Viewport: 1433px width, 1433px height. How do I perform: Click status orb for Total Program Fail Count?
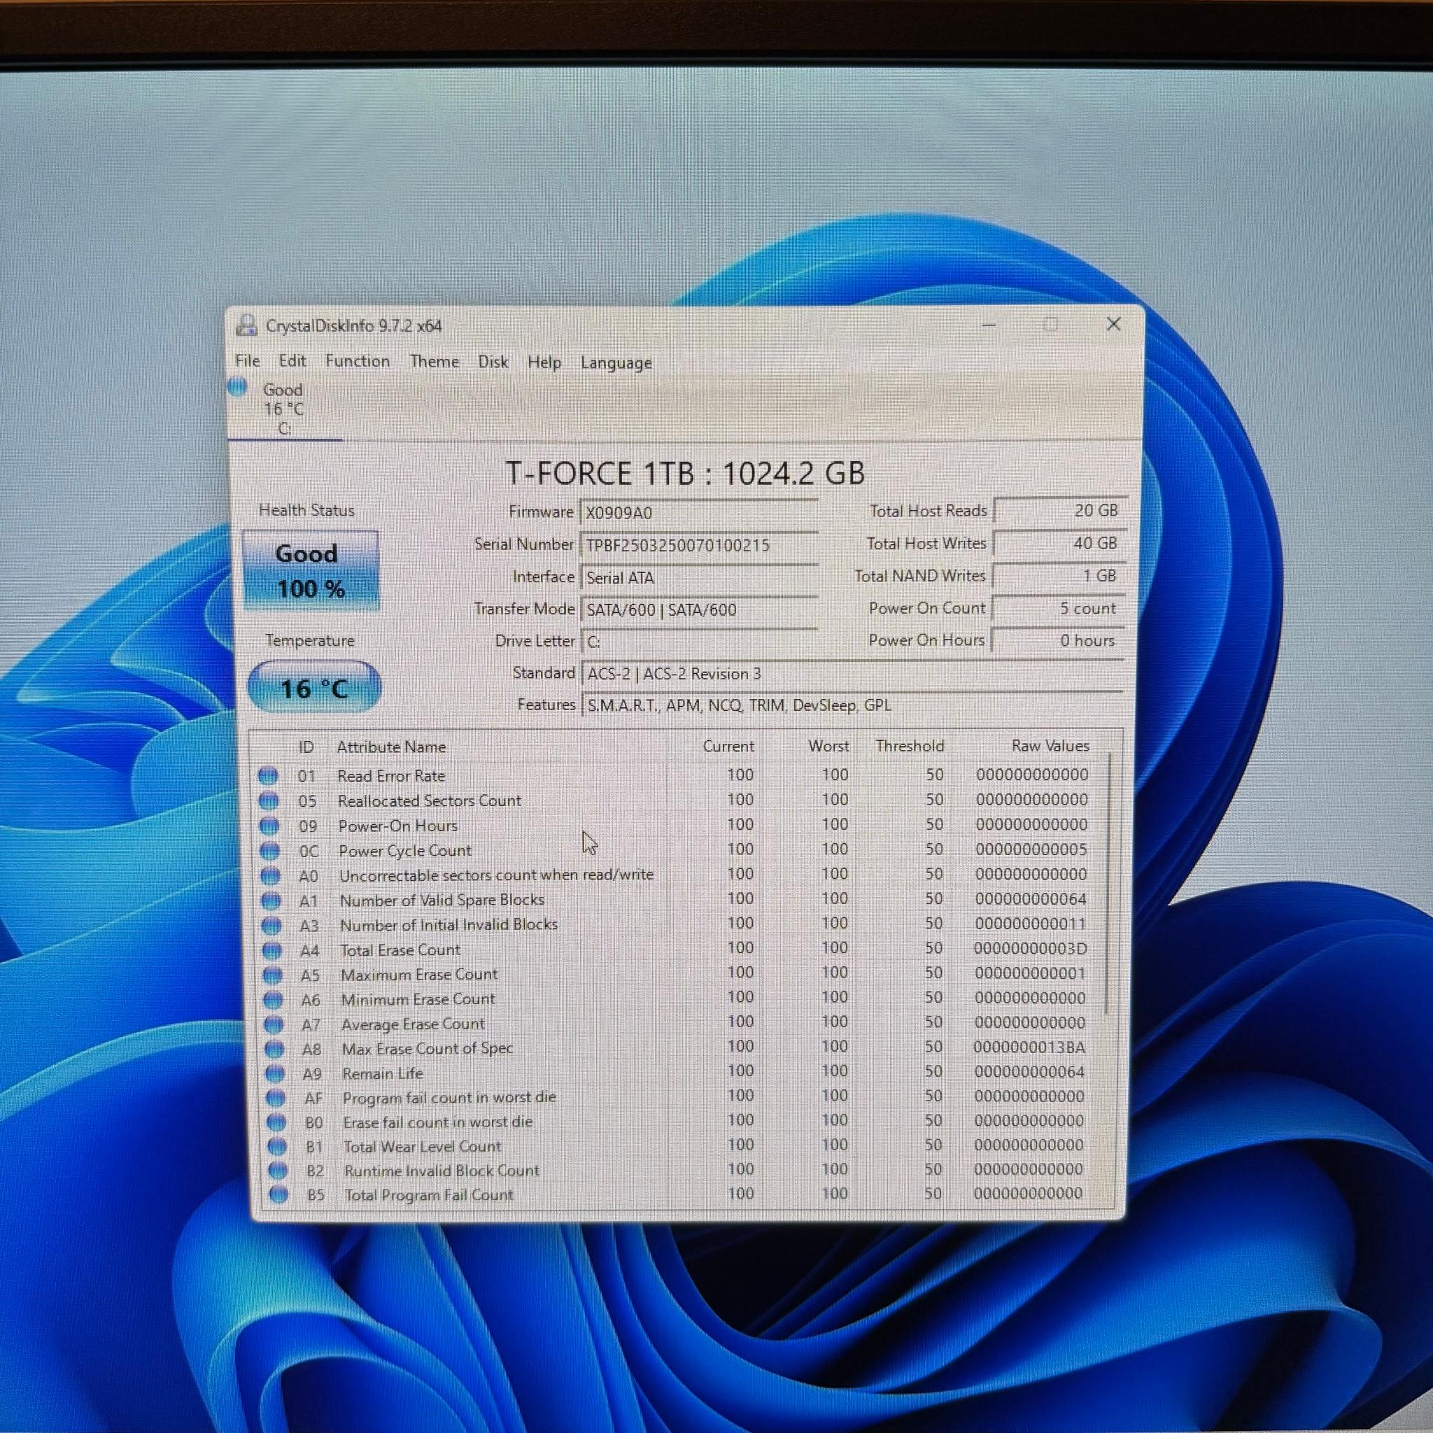click(279, 1195)
